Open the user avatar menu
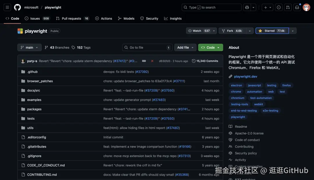The image size is (314, 180). click(306, 7)
